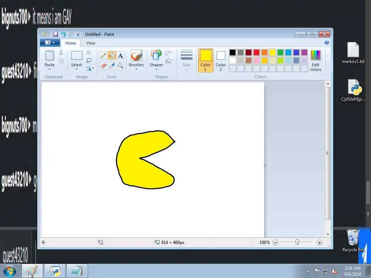Switch to the Home ribbon tab
371x278 pixels.
(71, 43)
